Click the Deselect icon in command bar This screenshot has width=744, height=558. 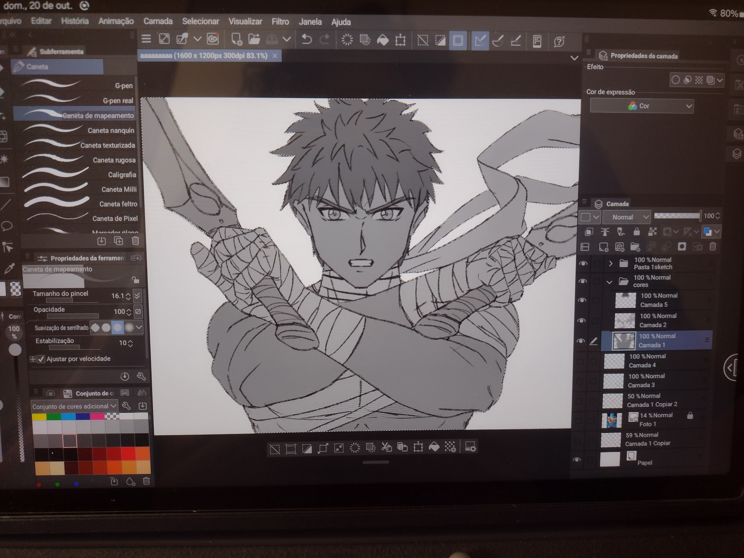pos(423,41)
